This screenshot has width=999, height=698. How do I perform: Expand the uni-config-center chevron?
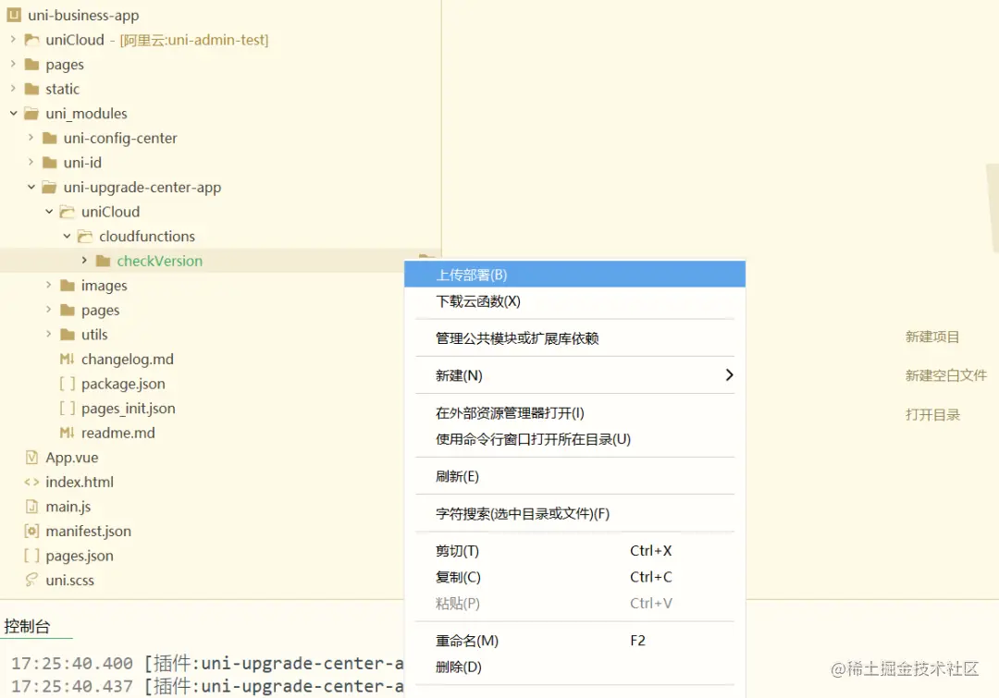pyautogui.click(x=31, y=138)
